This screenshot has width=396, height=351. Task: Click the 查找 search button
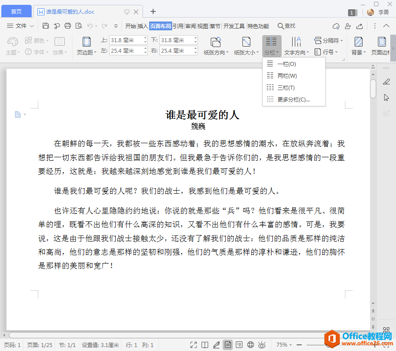tap(286, 26)
